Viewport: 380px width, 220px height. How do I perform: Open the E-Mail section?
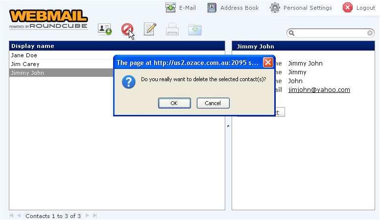tap(181, 8)
